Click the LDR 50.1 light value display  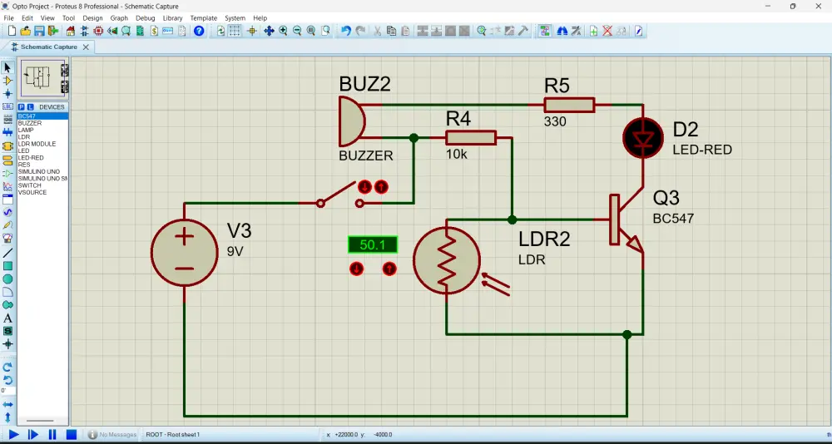point(373,245)
